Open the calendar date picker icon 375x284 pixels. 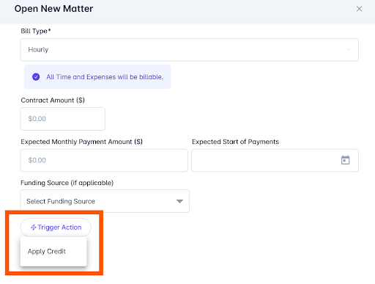345,160
